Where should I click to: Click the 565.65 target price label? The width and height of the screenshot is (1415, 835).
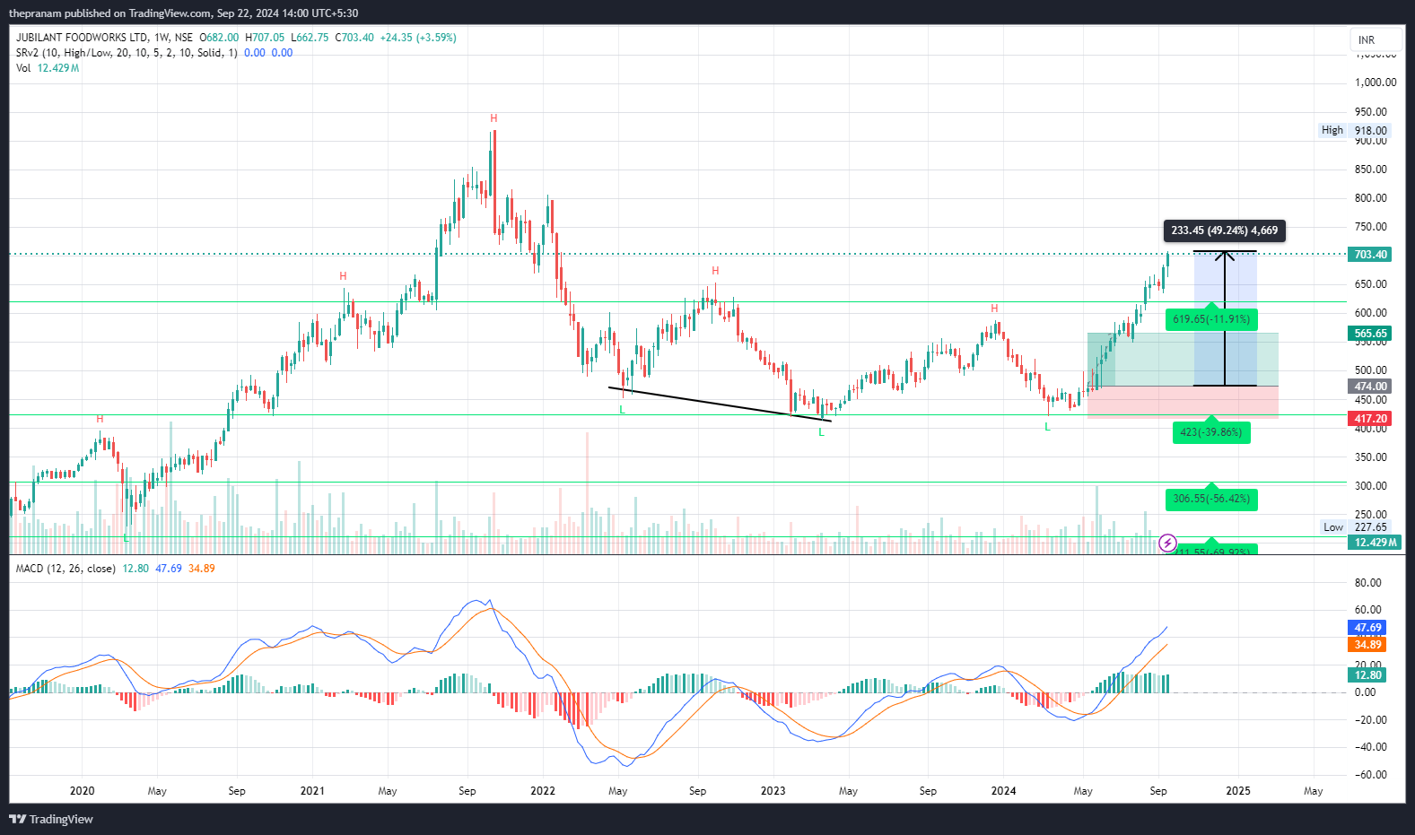1370,334
